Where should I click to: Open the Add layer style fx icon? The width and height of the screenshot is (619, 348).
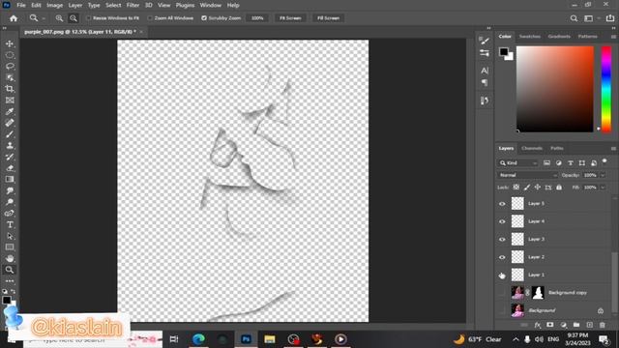coord(538,325)
